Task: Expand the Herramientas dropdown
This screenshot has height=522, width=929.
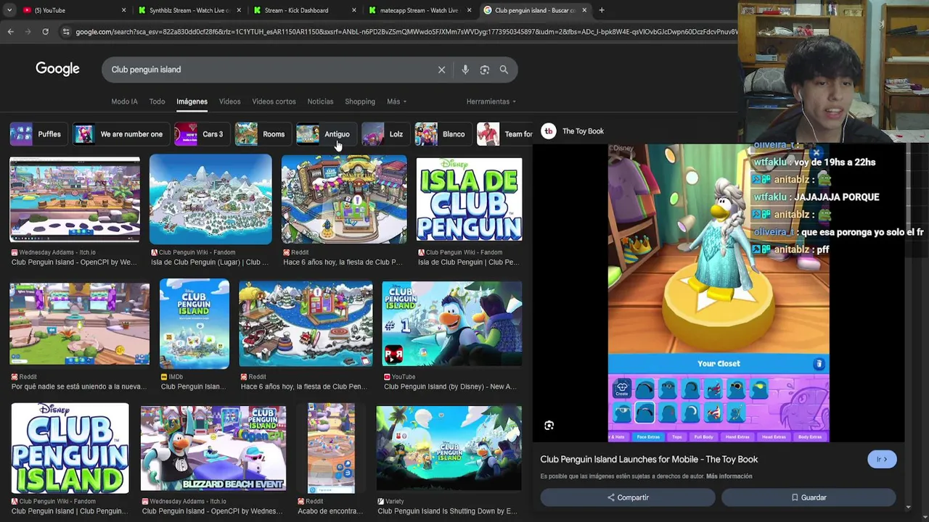Action: 491,101
